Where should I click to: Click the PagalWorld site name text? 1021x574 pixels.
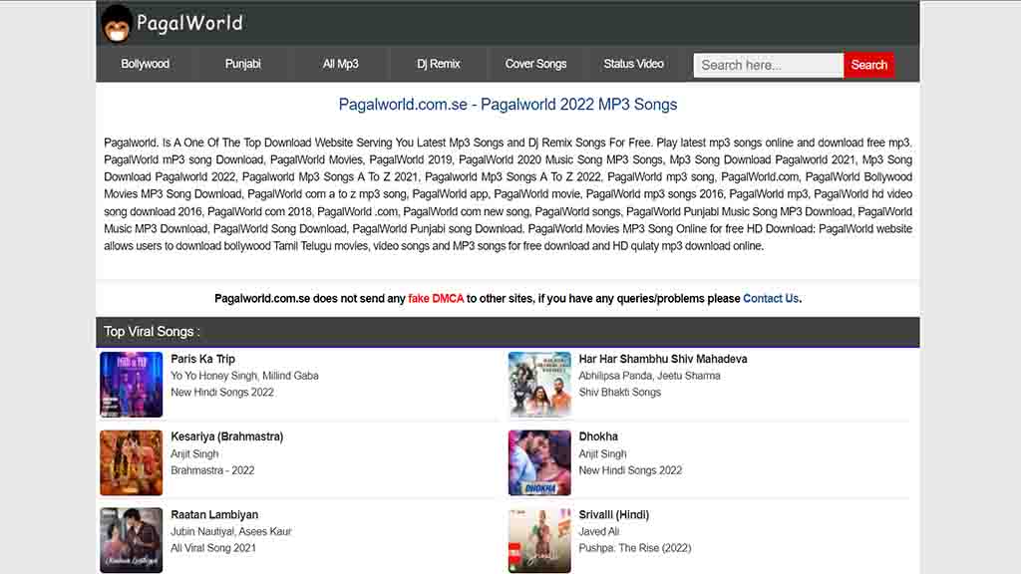coord(189,24)
